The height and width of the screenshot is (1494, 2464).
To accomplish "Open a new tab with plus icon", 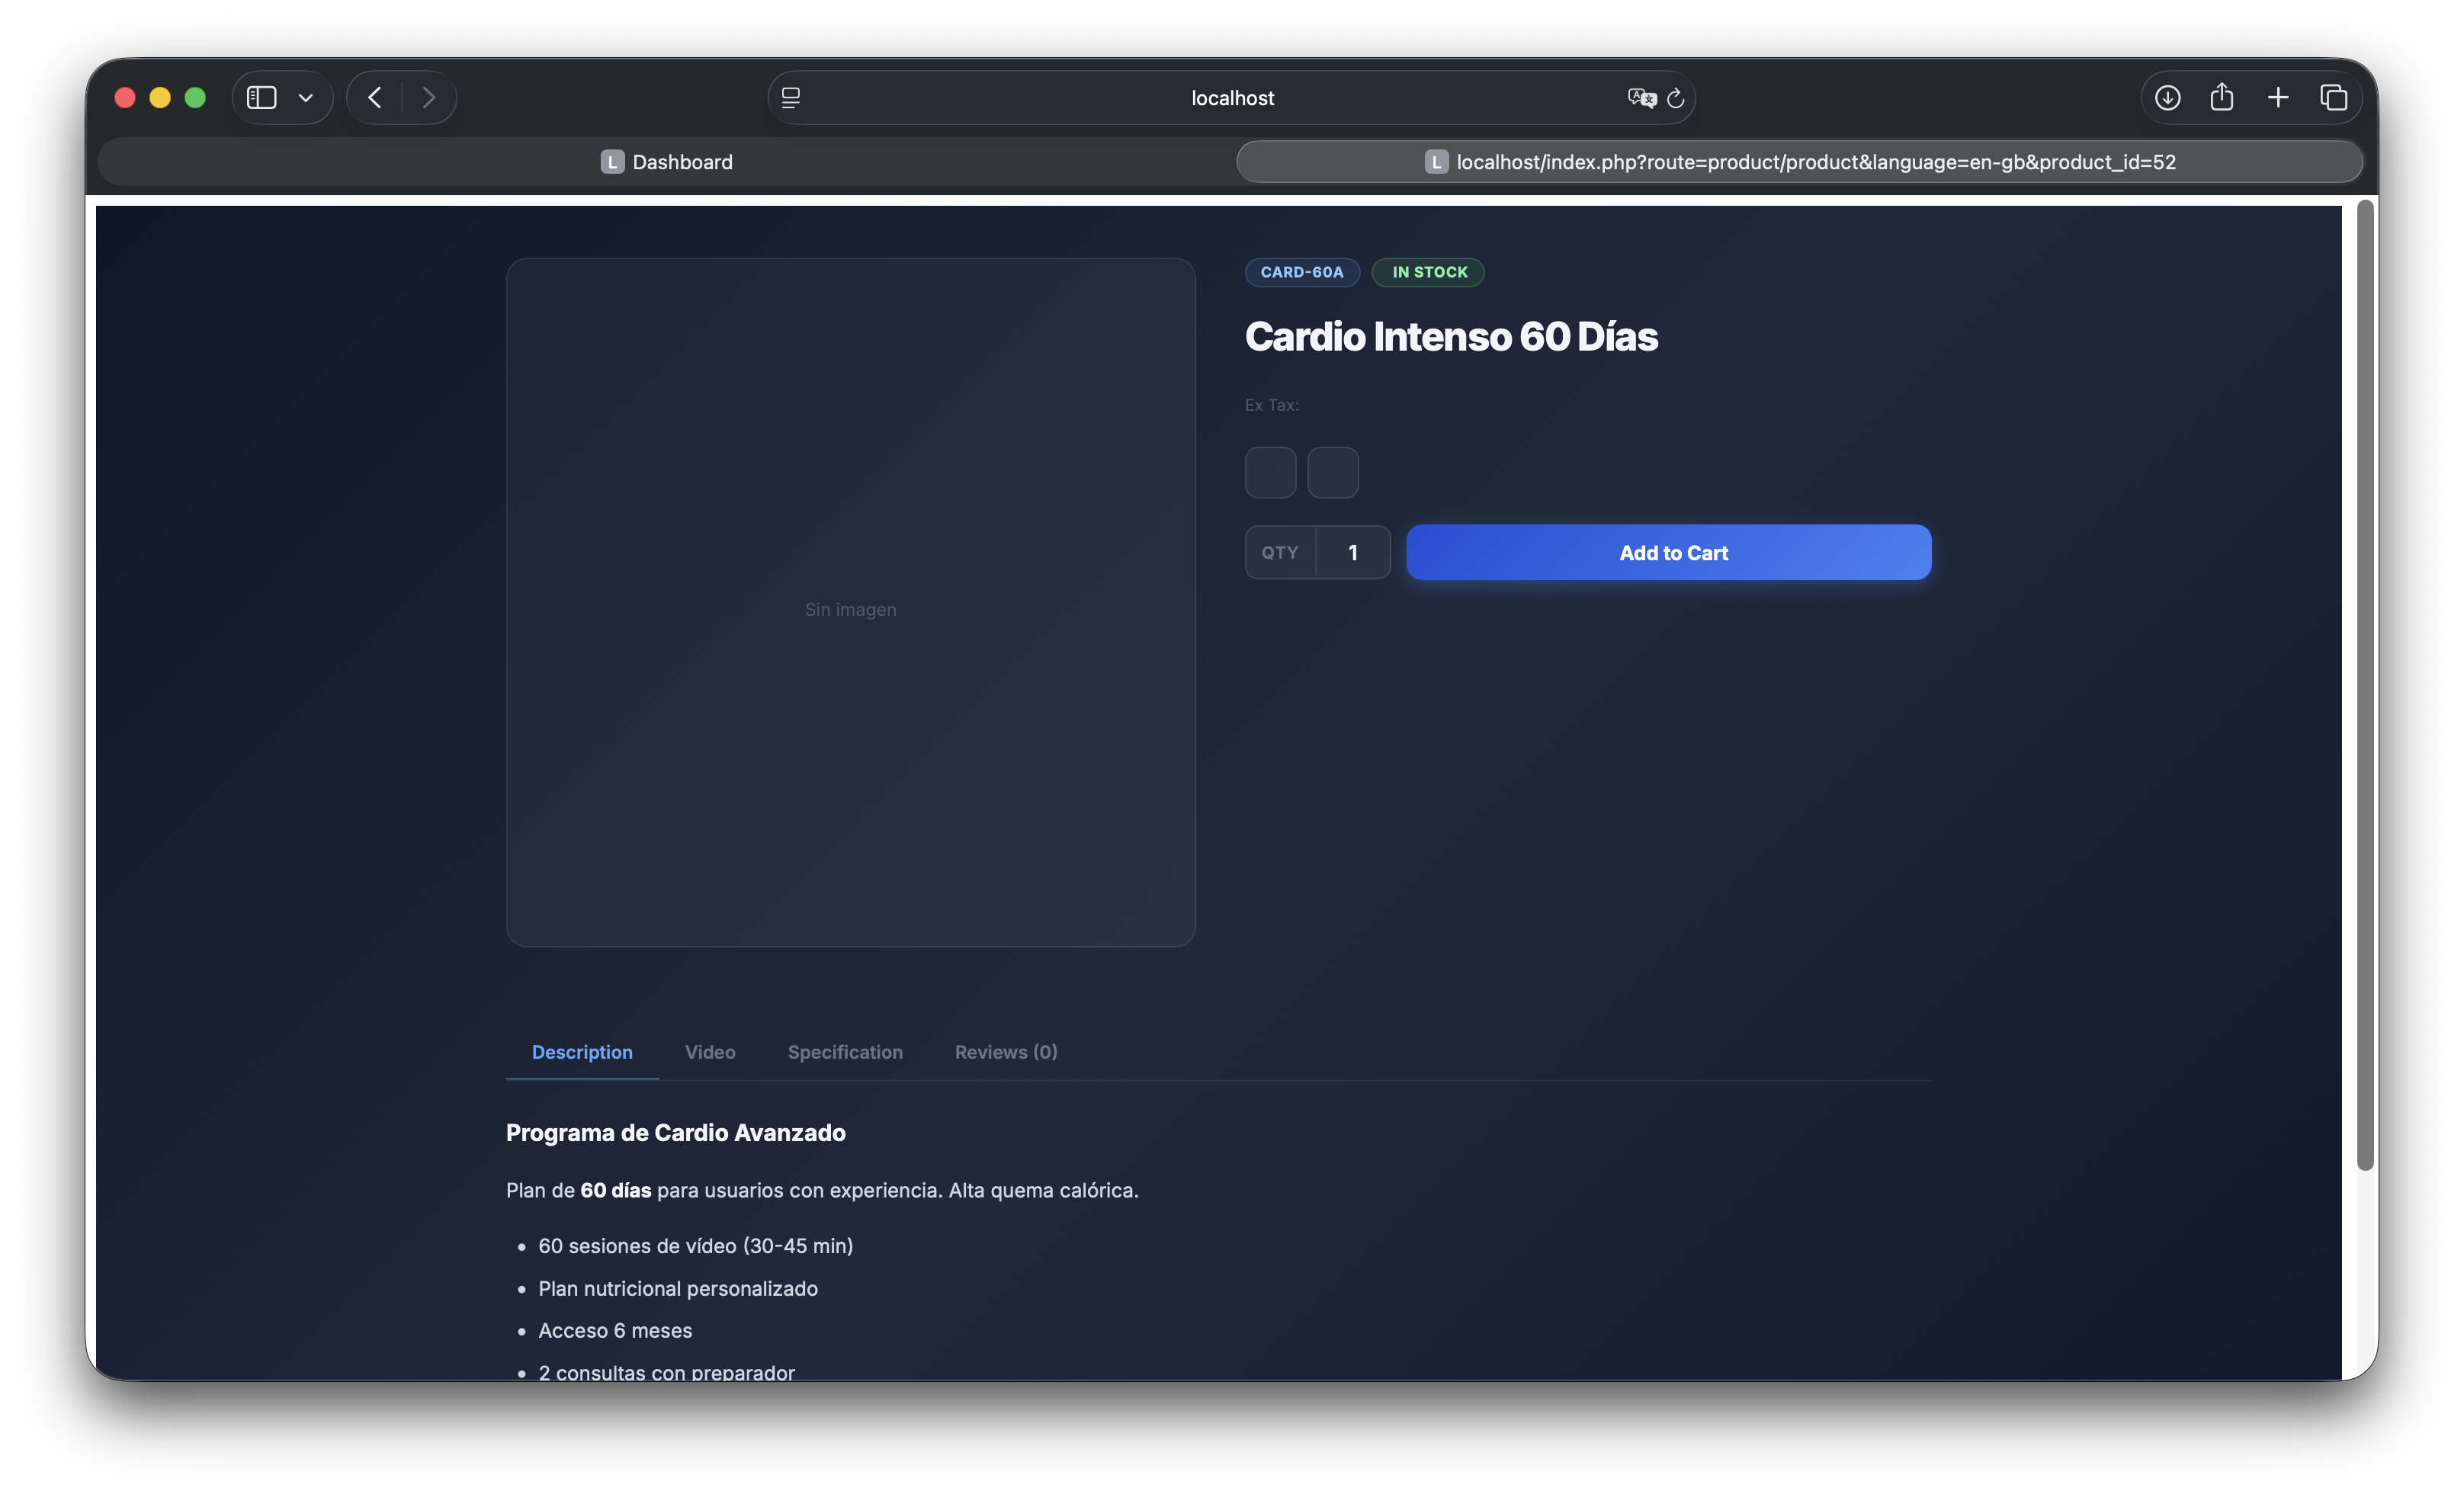I will click(2278, 97).
